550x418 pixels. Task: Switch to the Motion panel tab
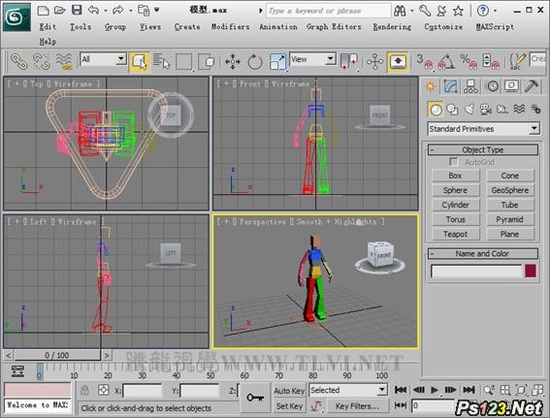pos(492,86)
